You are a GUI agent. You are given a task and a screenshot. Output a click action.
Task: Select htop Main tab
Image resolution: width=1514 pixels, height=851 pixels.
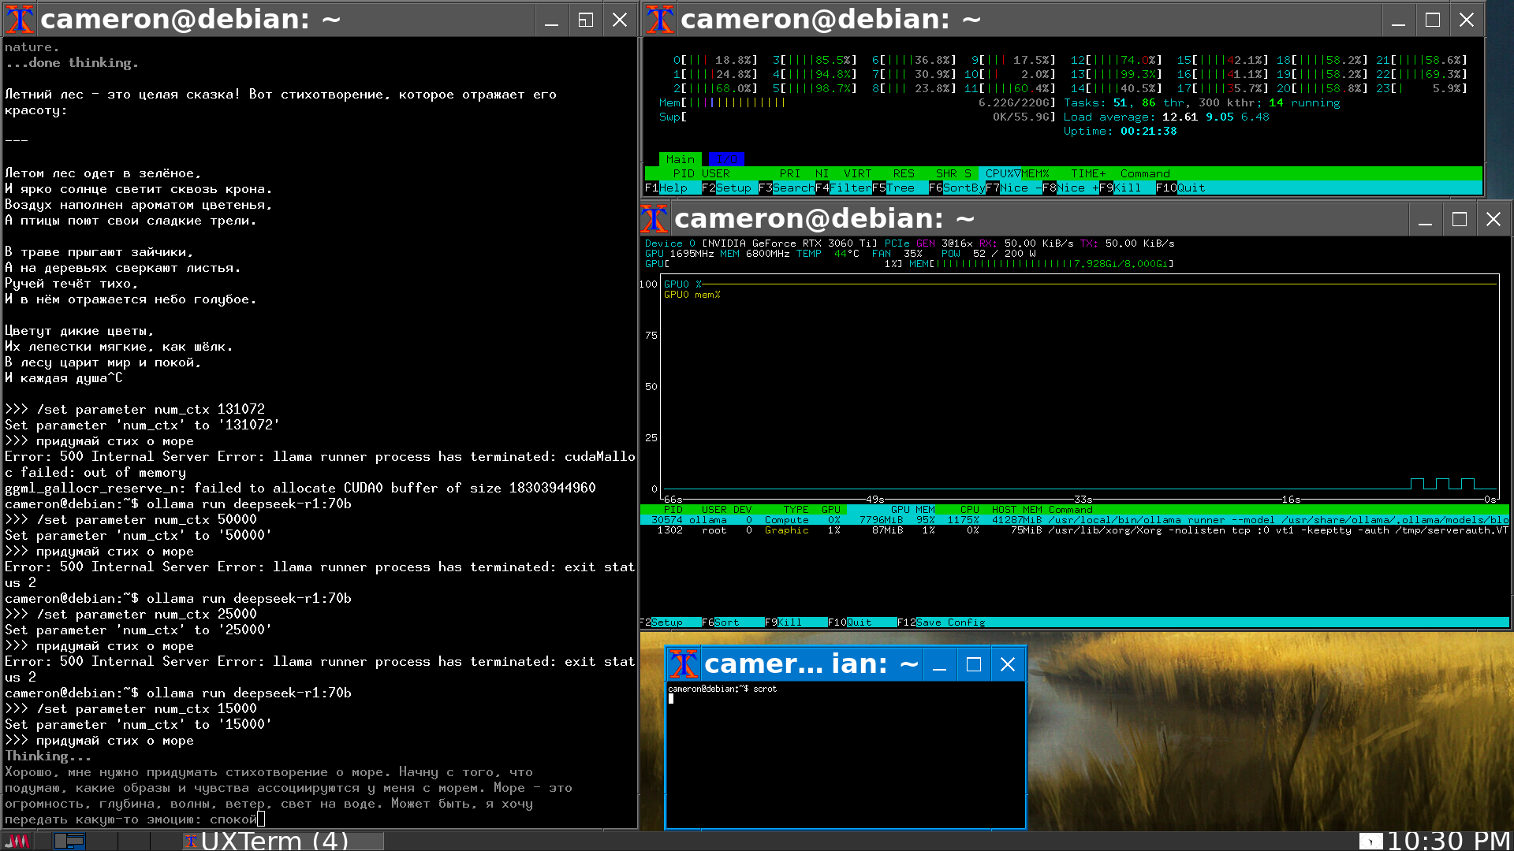(x=680, y=159)
